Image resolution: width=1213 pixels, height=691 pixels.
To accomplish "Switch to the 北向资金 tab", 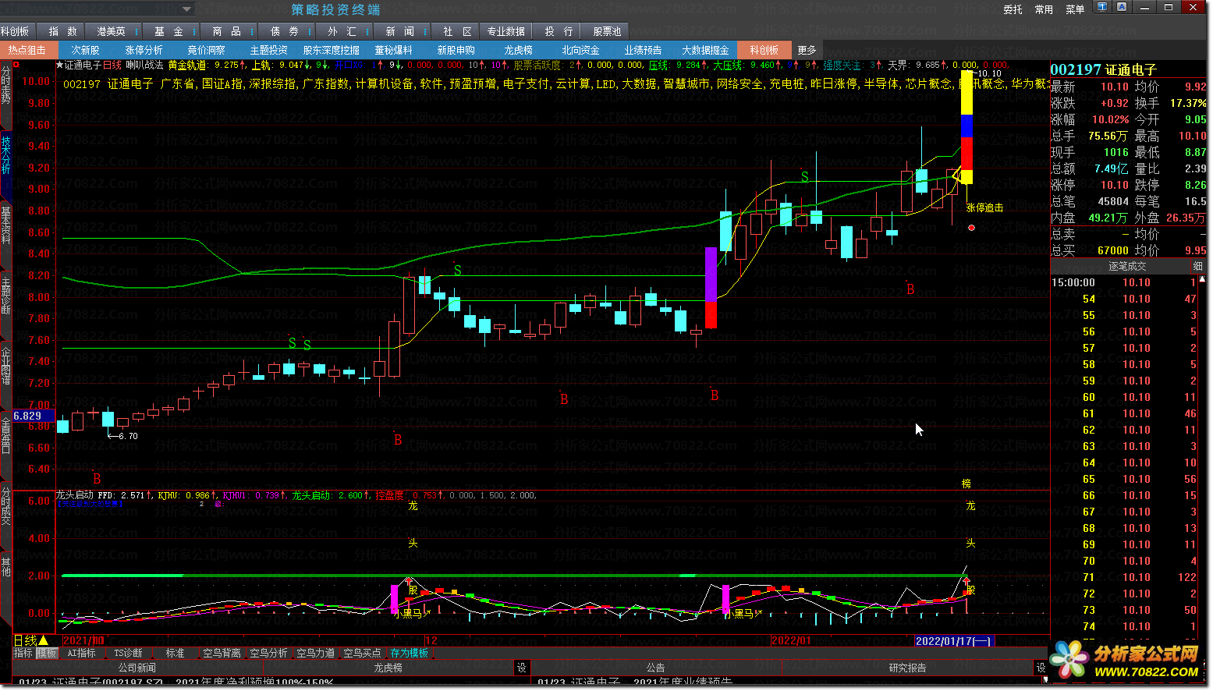I will (x=581, y=50).
